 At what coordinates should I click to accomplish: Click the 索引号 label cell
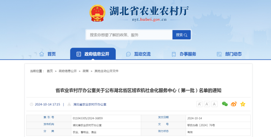[49, 118]
